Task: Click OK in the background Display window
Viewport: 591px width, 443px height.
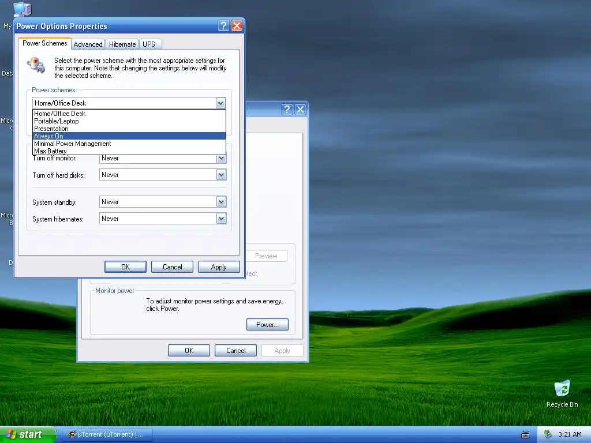Action: tap(189, 350)
